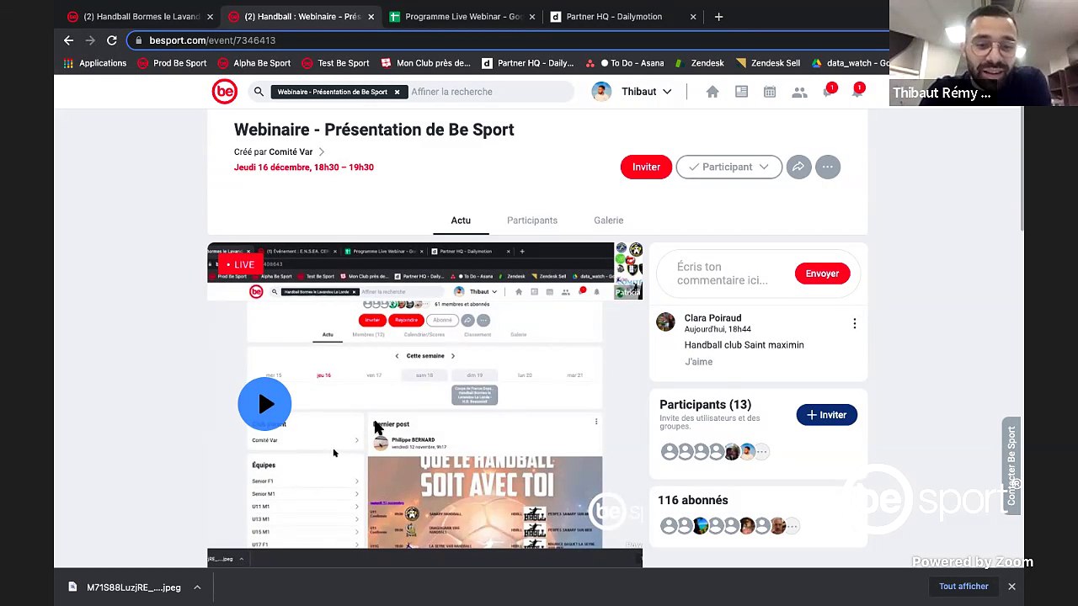
Task: Open the Contacter Be Sport side tab
Action: click(x=1011, y=465)
